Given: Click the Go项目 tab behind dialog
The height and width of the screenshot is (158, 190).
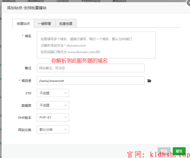Looking at the screenshot, I should 63,1.
